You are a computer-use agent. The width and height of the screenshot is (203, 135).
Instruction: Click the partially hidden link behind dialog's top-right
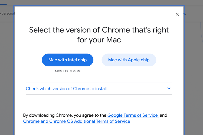185,13
